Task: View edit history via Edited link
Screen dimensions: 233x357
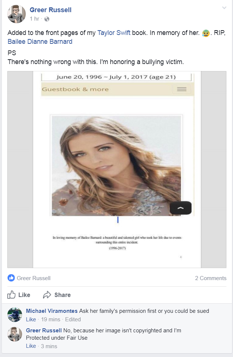Action: [x=73, y=319]
